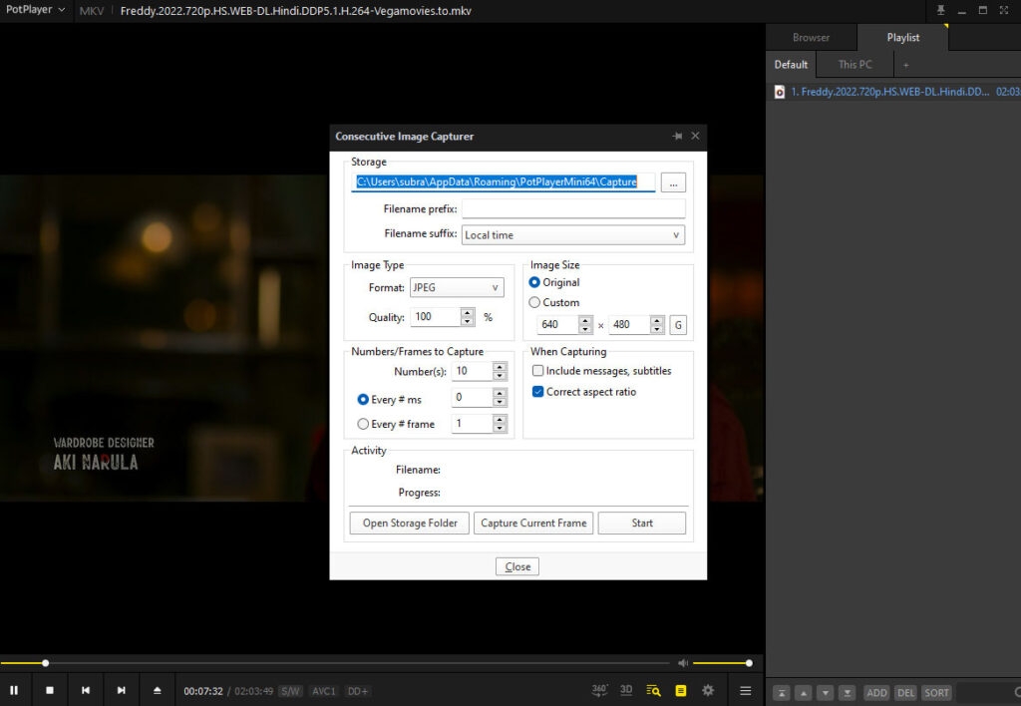
Task: Open the 360-degree view icon
Action: click(x=598, y=689)
